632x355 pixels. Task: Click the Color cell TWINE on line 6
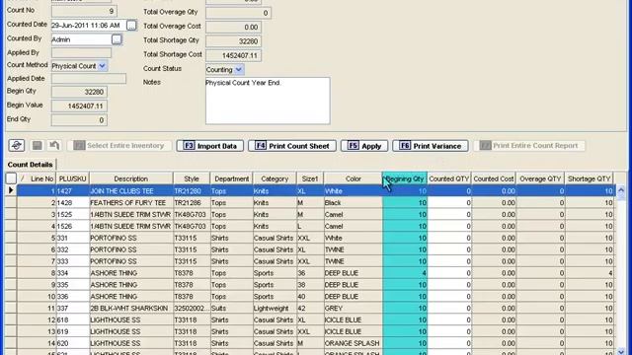pos(354,249)
